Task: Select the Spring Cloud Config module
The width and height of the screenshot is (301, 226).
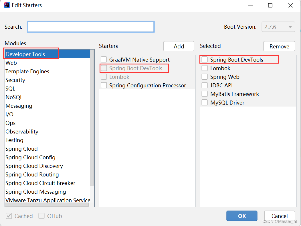Action: pyautogui.click(x=47, y=157)
